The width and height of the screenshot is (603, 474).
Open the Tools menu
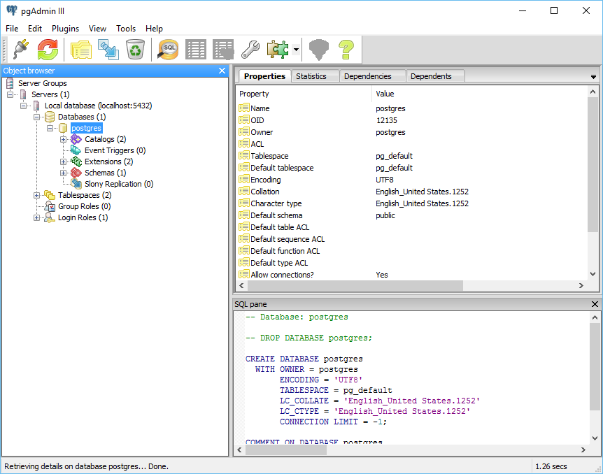click(126, 29)
